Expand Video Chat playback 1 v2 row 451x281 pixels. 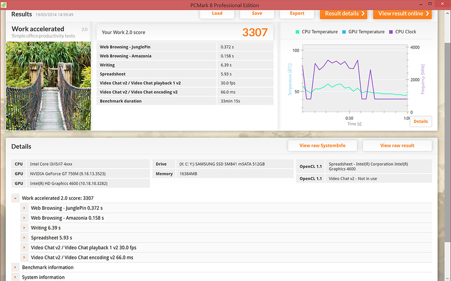[24, 248]
